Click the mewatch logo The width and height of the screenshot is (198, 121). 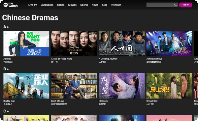coord(11,5)
